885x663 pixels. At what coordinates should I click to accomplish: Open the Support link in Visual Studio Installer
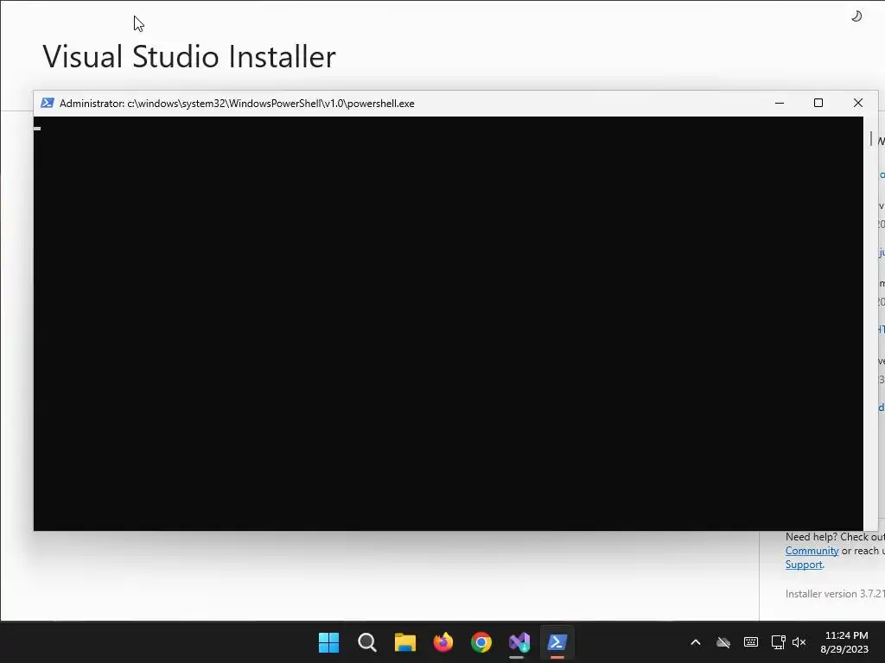804,565
